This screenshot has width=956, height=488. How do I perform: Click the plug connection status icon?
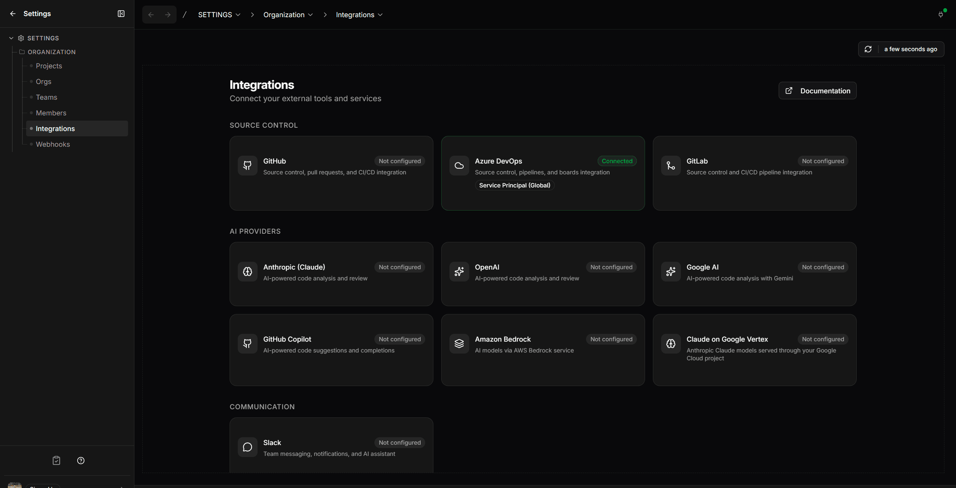point(941,14)
